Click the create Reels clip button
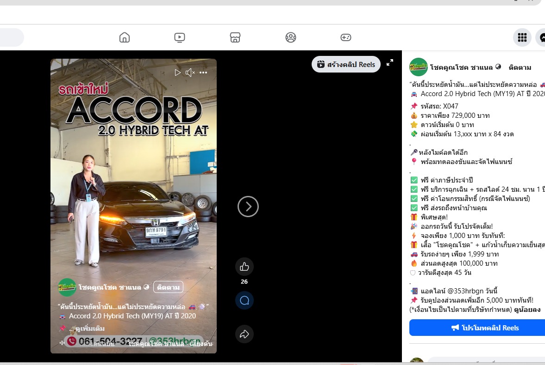Viewport: 545px width, 365px height. (x=346, y=65)
